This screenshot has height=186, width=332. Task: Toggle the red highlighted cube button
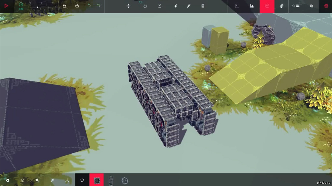[x=267, y=6]
